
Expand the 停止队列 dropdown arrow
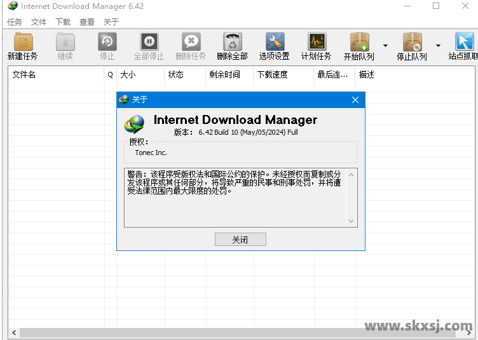click(x=438, y=46)
